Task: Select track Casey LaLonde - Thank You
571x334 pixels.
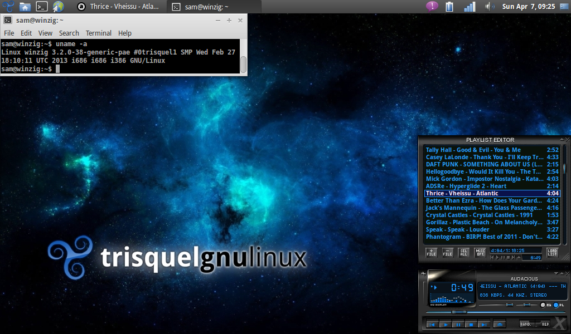Action: pos(492,157)
